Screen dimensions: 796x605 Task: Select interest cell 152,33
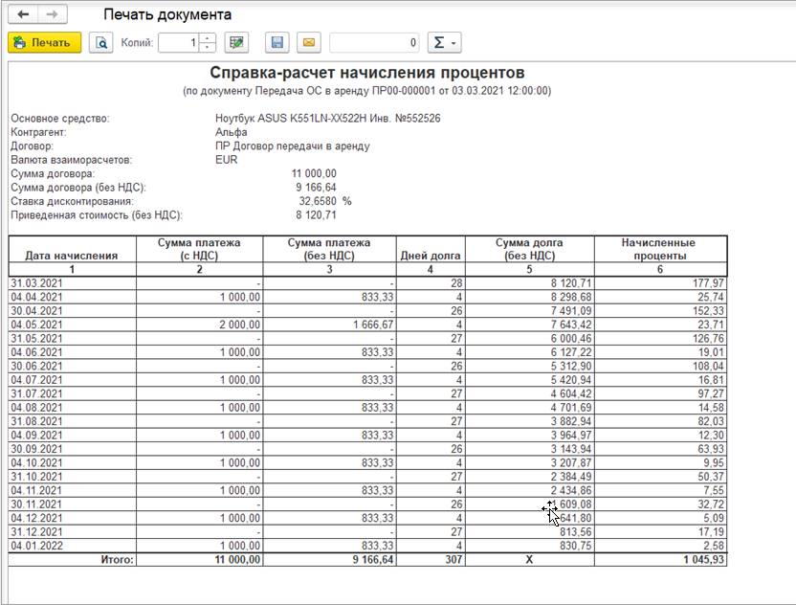(x=660, y=311)
